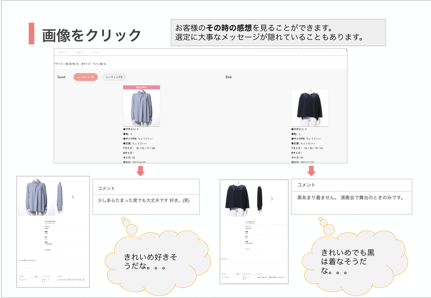431x298 pixels.
Task: Click the blue blouse image under Good
Action: [142, 108]
